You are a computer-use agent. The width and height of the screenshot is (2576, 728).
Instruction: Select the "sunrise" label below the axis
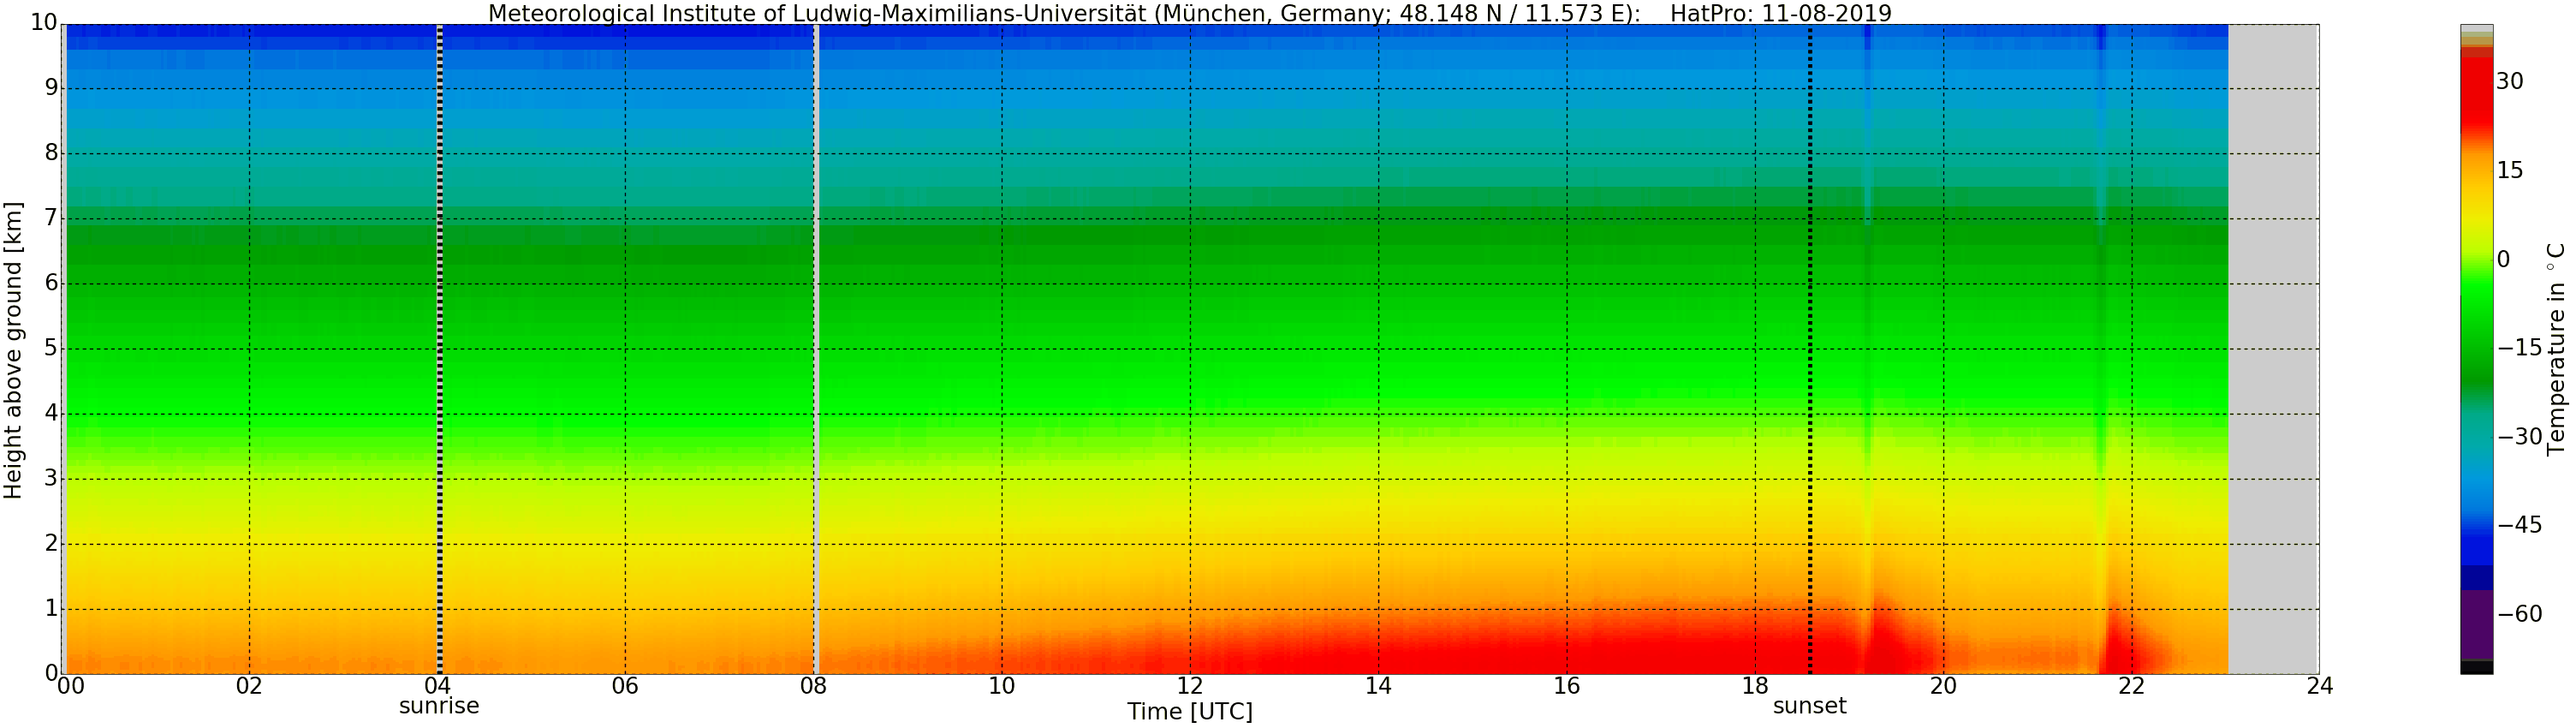(439, 707)
